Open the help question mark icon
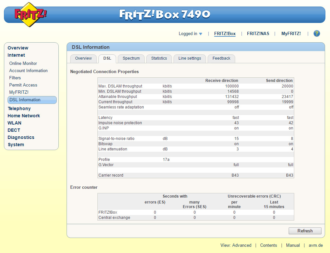The height and width of the screenshot is (253, 330). tap(317, 33)
